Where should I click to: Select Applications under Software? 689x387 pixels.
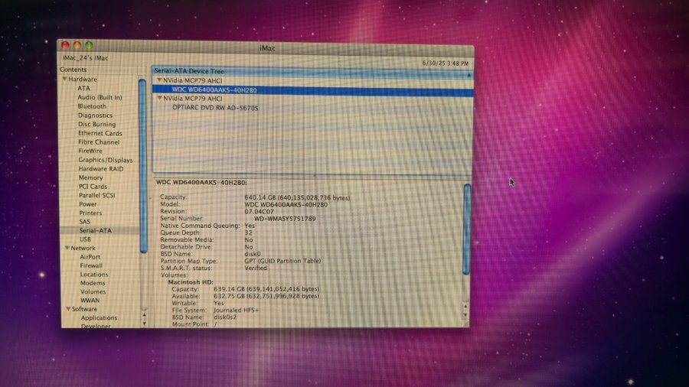coord(99,317)
